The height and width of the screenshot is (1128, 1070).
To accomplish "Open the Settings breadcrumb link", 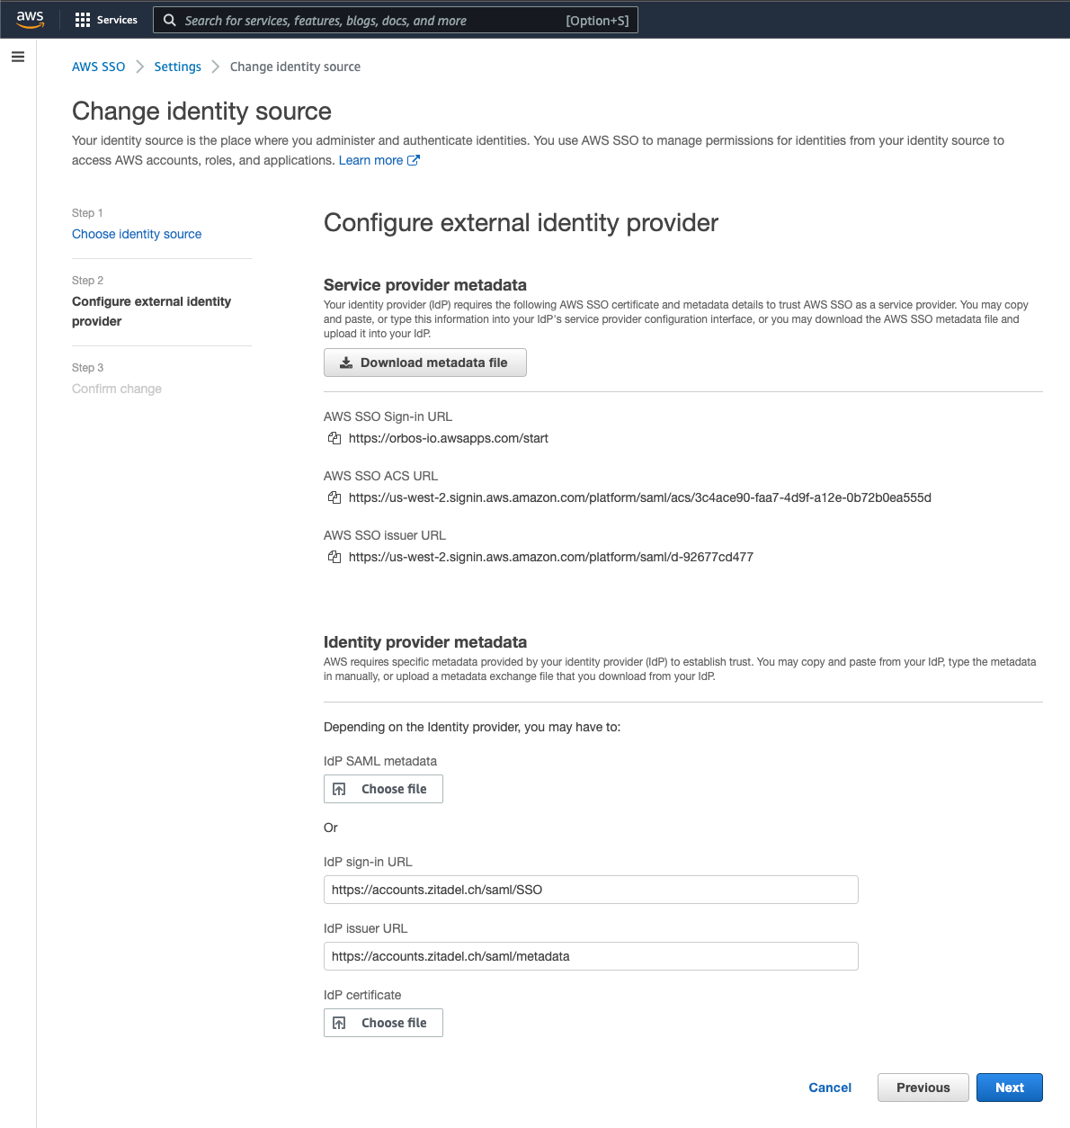I will click(177, 67).
